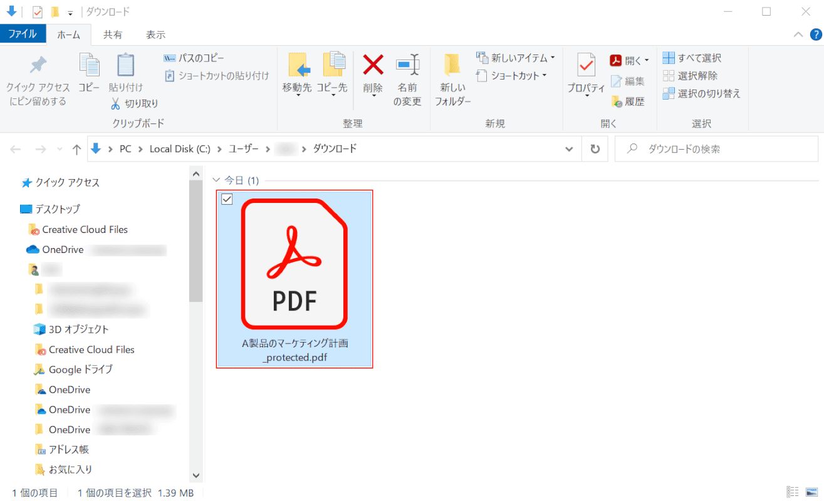824x501 pixels.
Task: Collapse the 今日 (1) group chevron
Action: coord(217,180)
